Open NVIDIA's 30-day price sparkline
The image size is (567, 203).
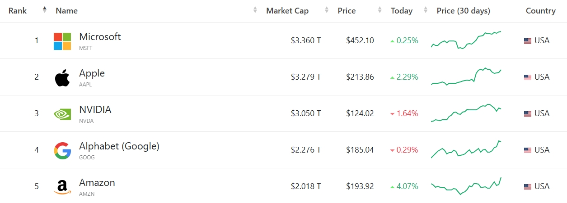tap(466, 113)
